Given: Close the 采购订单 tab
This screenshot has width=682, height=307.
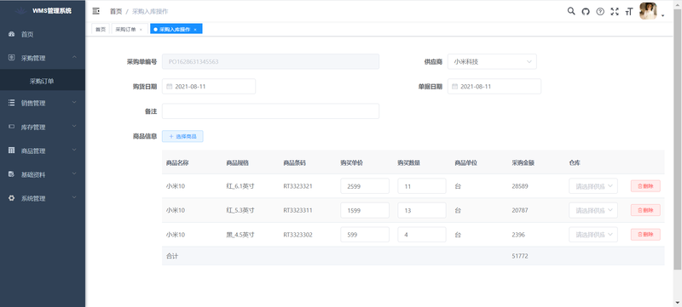Looking at the screenshot, I should click(141, 30).
